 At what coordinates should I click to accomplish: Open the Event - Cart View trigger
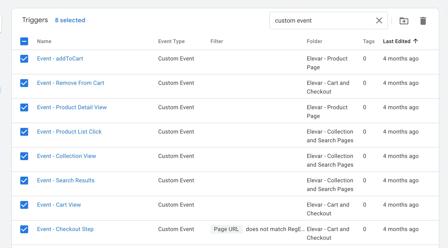(x=59, y=205)
